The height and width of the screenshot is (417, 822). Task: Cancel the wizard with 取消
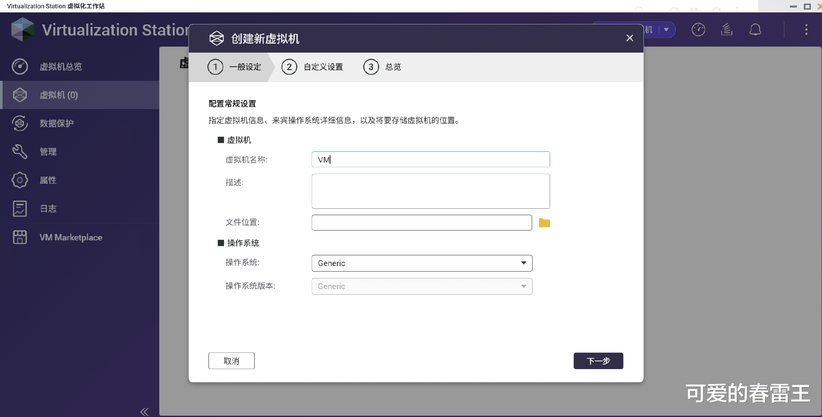click(231, 361)
